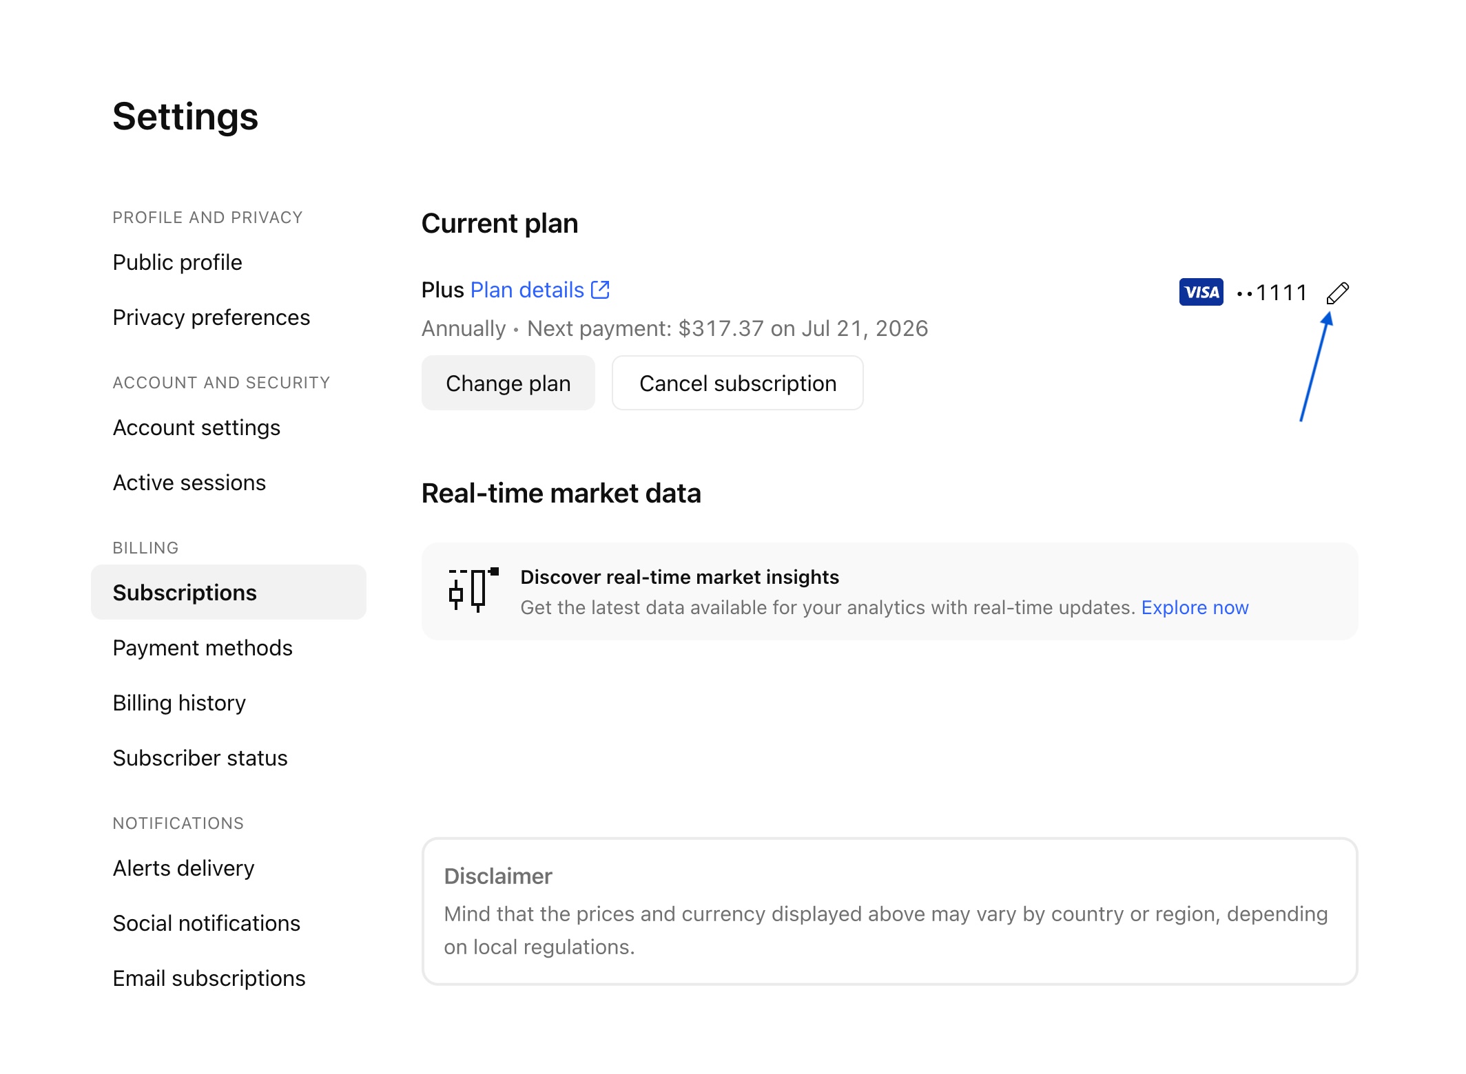
Task: Select the Subscriptions menu item
Action: [185, 593]
